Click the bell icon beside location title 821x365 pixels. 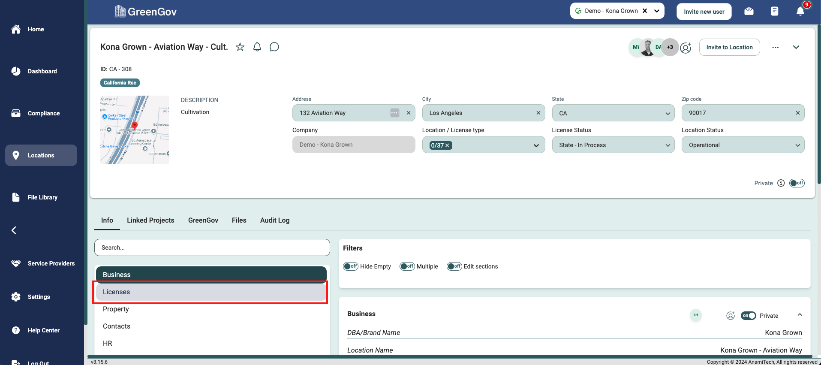257,47
